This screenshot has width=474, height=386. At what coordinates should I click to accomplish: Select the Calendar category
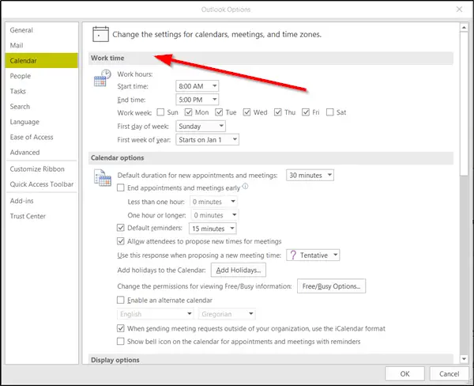[41, 61]
